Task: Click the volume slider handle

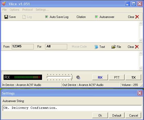Action: 71,77
